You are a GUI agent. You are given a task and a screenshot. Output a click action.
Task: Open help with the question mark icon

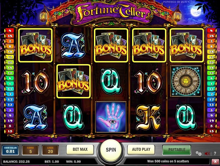pyautogui.click(x=215, y=154)
